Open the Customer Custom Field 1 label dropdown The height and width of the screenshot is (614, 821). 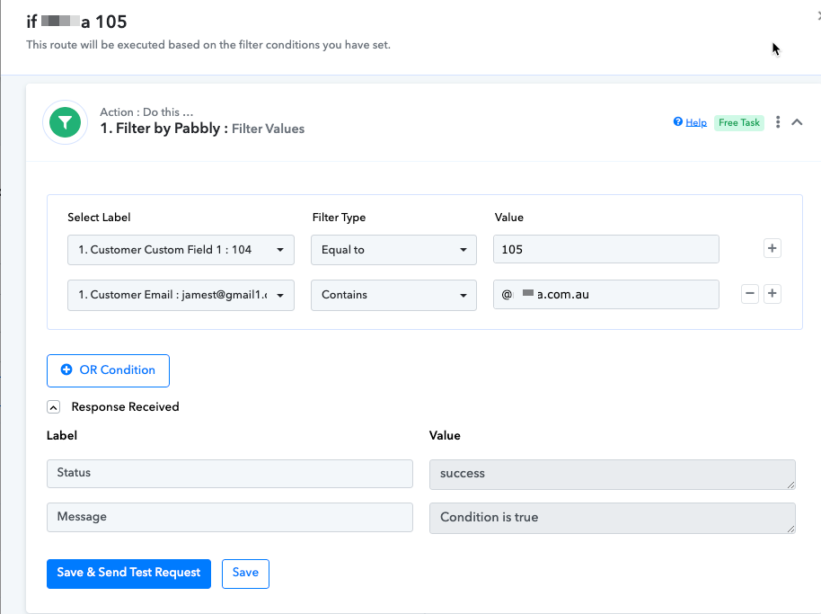tap(181, 250)
